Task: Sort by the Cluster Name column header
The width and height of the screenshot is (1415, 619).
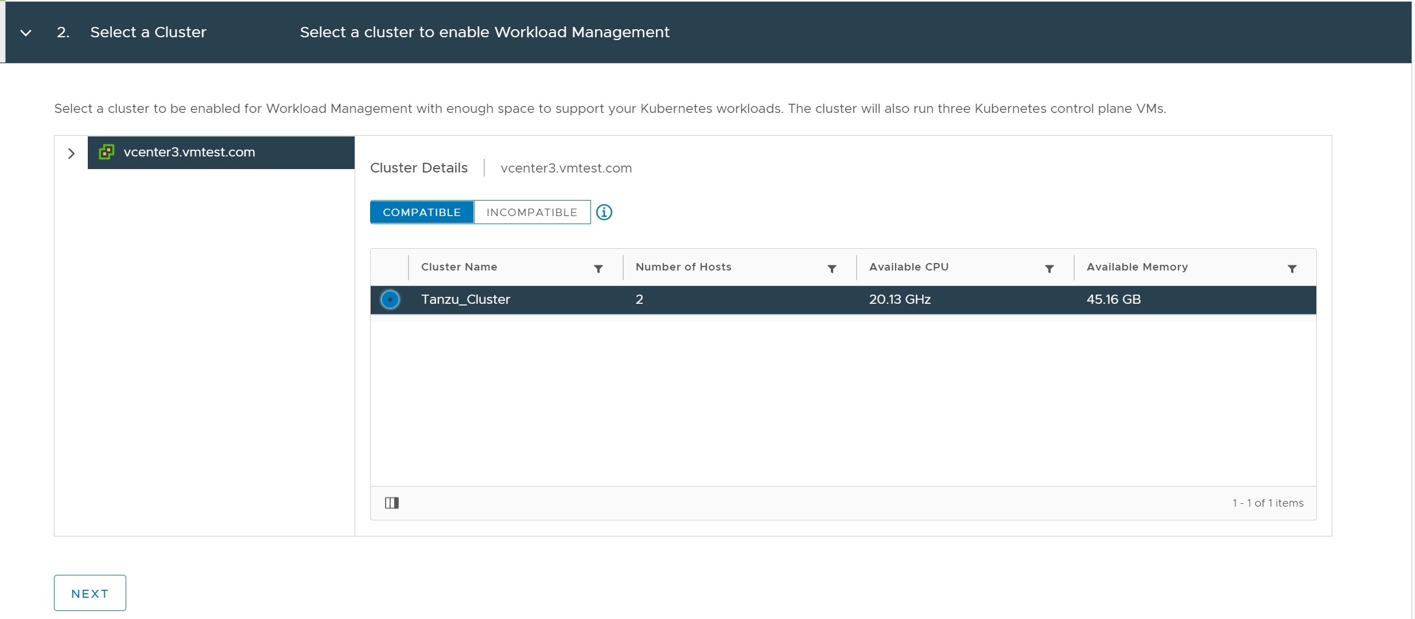Action: click(x=459, y=267)
